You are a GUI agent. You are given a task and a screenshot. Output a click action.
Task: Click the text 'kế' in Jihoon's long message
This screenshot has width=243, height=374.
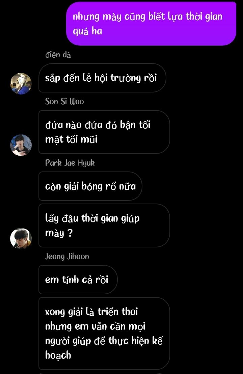click(157, 340)
